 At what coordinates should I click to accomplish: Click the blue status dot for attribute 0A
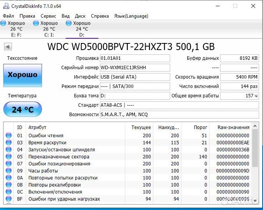click(9, 178)
